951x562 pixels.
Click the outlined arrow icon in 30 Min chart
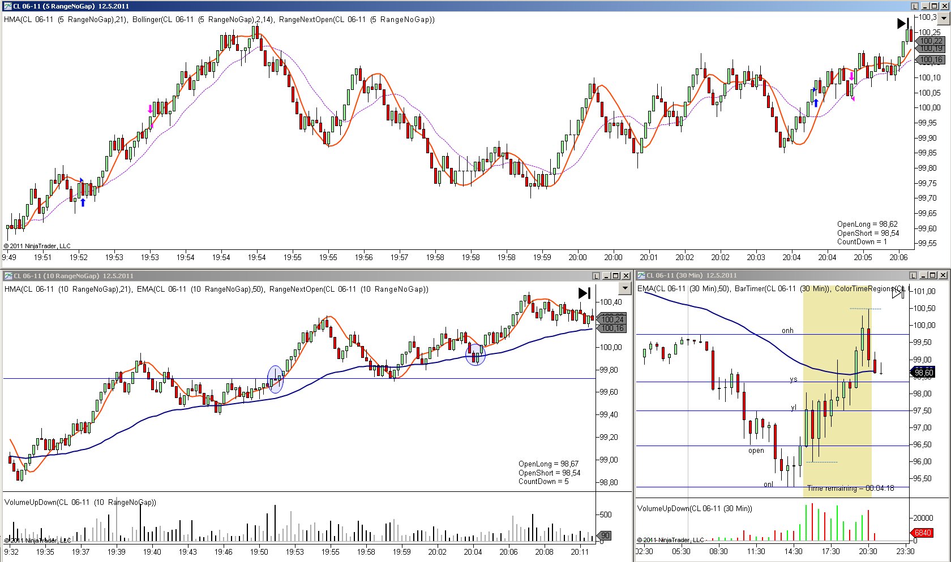coord(898,292)
